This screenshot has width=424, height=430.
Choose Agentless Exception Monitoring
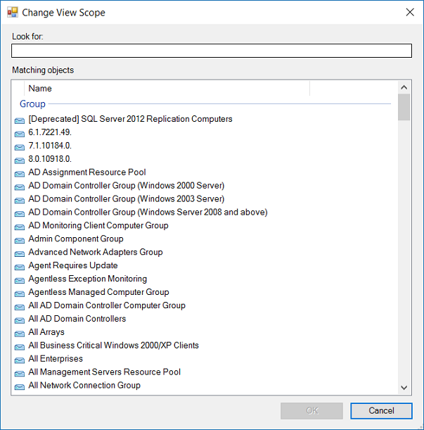pos(88,279)
